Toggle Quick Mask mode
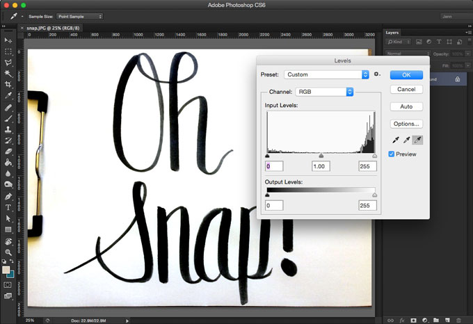The width and height of the screenshot is (473, 324). tap(8, 285)
